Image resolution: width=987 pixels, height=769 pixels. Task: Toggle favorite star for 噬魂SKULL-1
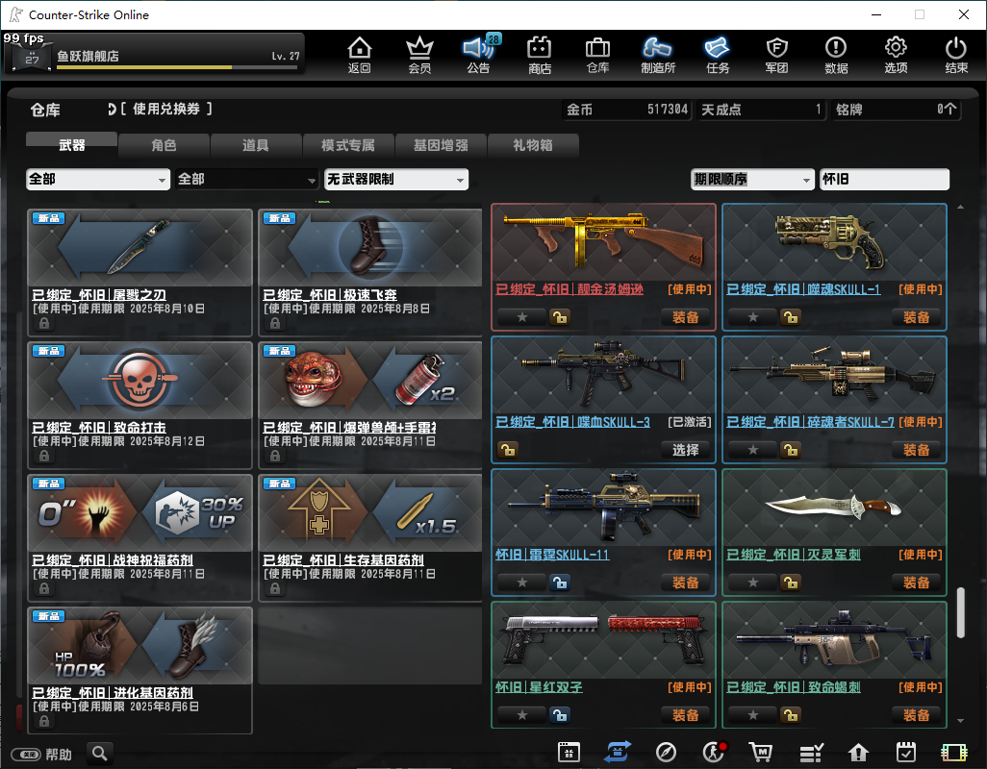click(x=753, y=317)
